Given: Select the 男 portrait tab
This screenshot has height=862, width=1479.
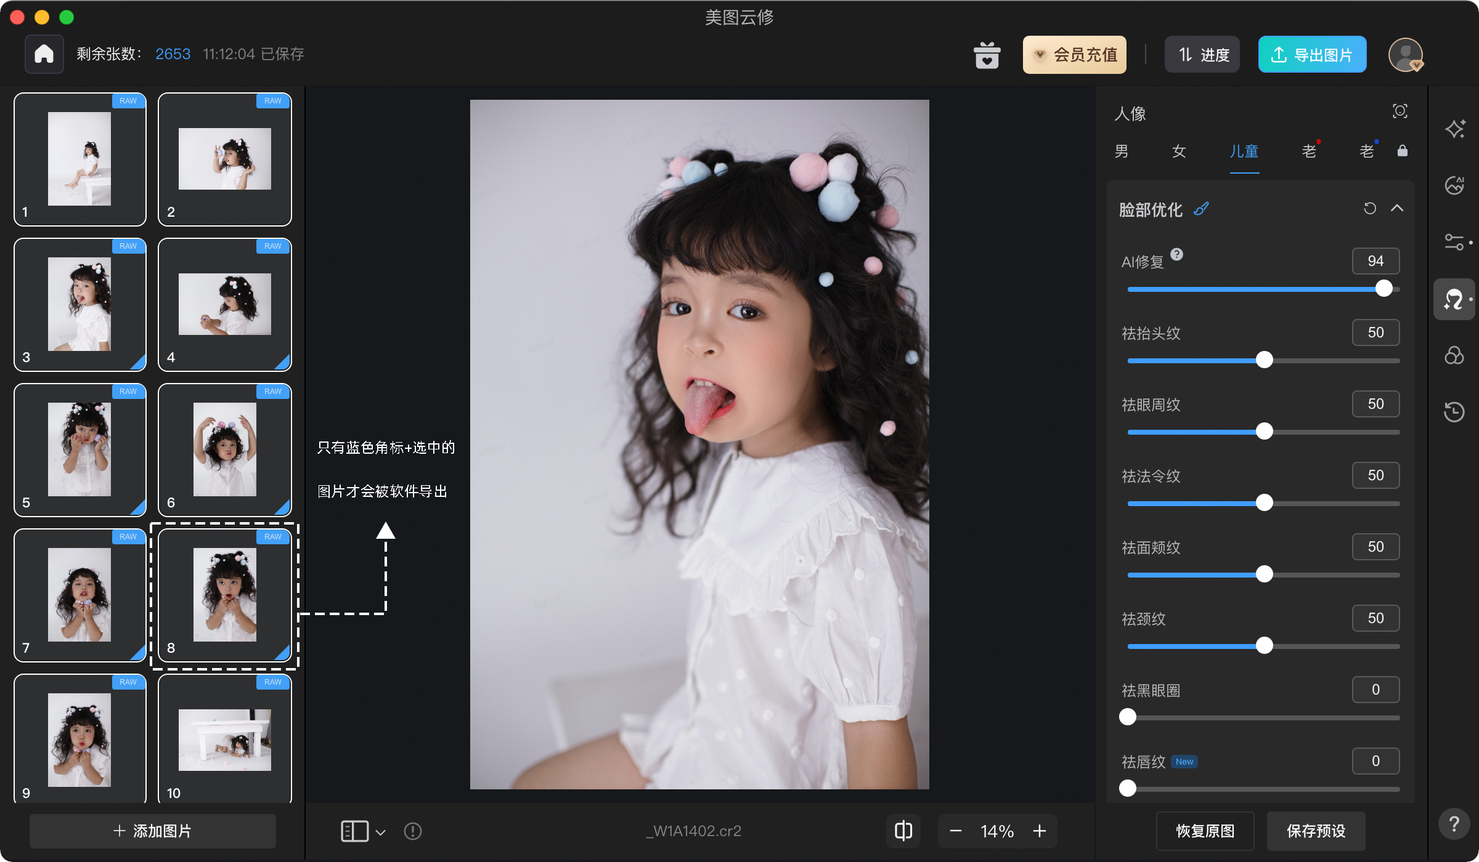Looking at the screenshot, I should pos(1122,151).
